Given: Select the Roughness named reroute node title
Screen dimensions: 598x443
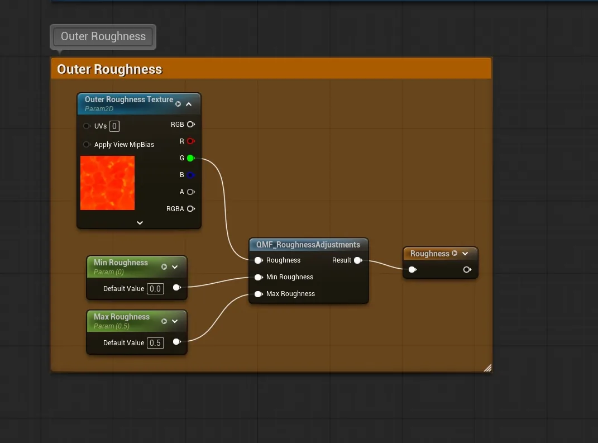Looking at the screenshot, I should click(430, 254).
